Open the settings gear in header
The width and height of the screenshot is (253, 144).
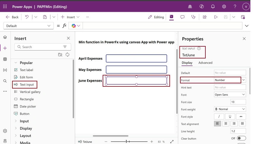pyautogui.click(x=224, y=7)
